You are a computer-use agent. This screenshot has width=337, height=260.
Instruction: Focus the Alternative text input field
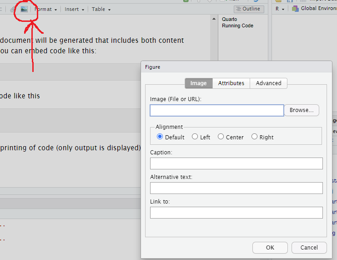click(236, 188)
